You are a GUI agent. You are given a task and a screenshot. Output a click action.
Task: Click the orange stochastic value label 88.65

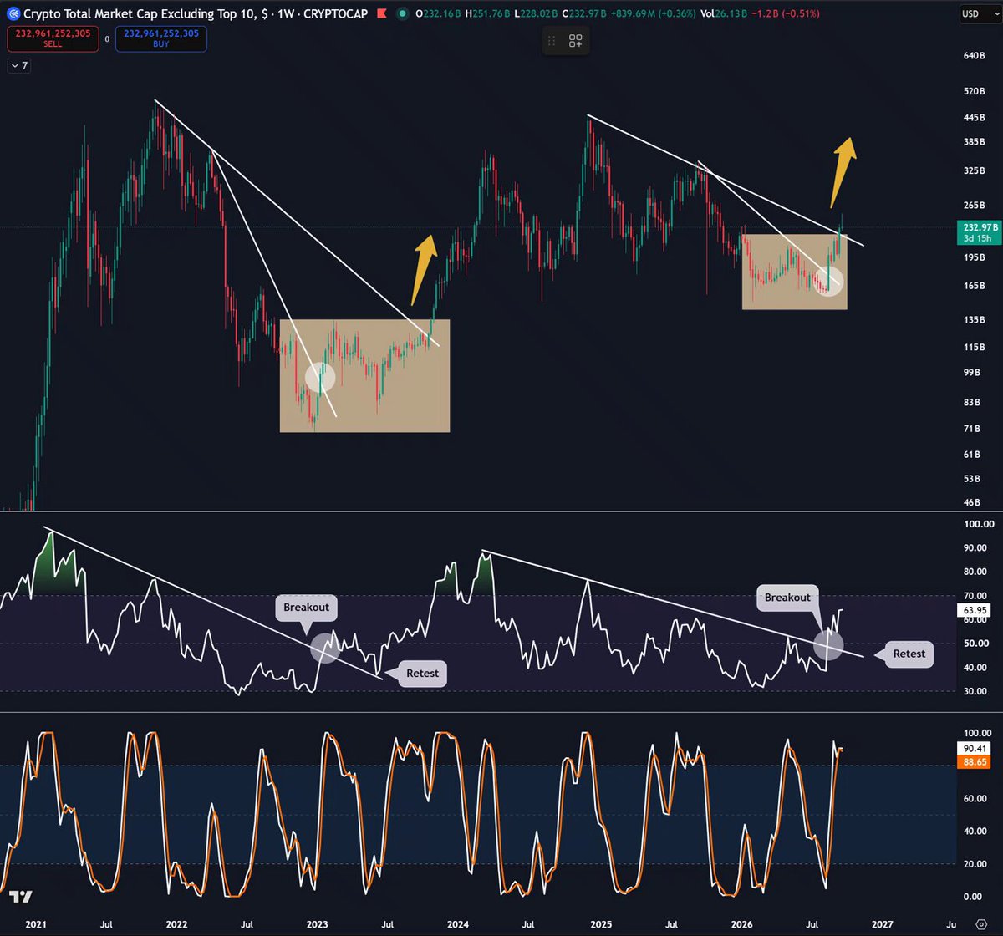coord(974,762)
